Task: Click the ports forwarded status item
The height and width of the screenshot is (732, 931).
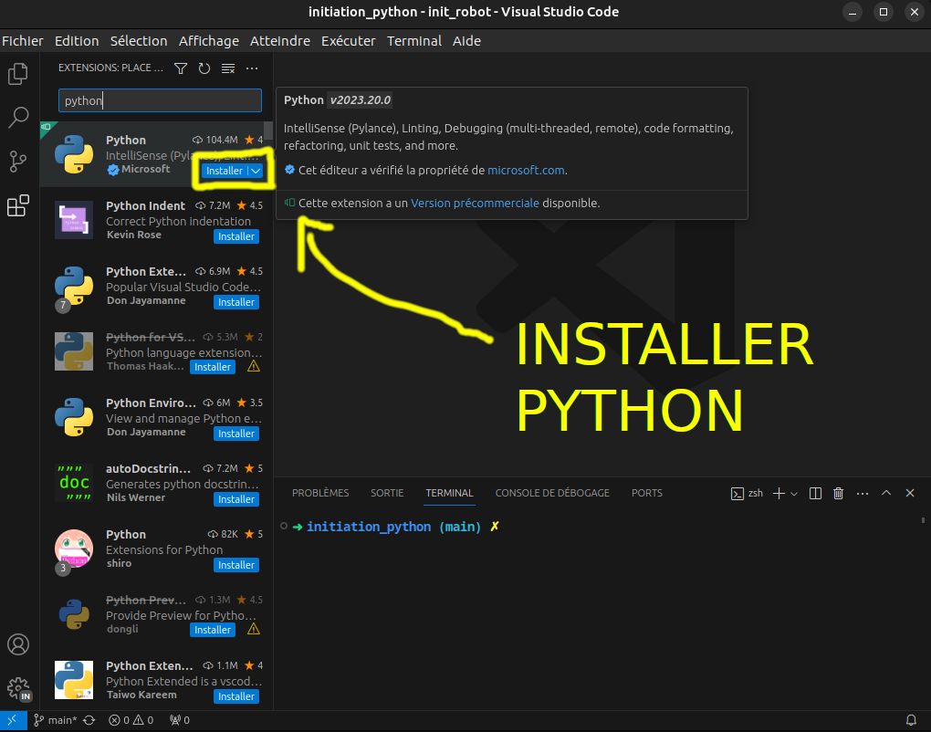Action: pyautogui.click(x=180, y=720)
